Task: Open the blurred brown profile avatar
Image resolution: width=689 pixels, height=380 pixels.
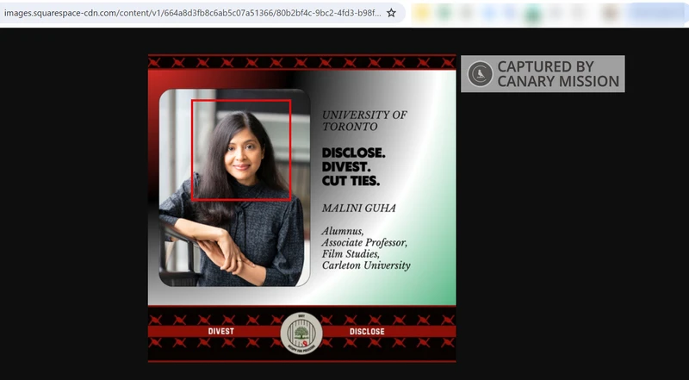Action: [611, 13]
